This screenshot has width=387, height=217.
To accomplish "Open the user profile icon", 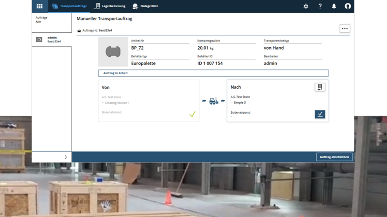I will coord(347,6).
